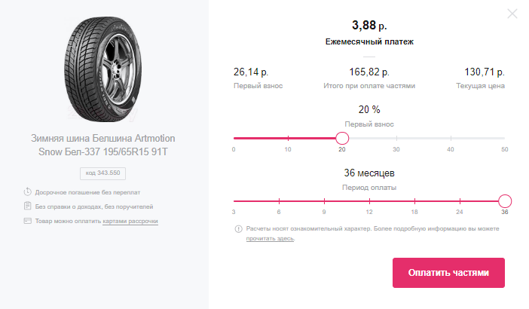The image size is (529, 309).
Task: Click the product code 343.550 badge
Action: [103, 173]
